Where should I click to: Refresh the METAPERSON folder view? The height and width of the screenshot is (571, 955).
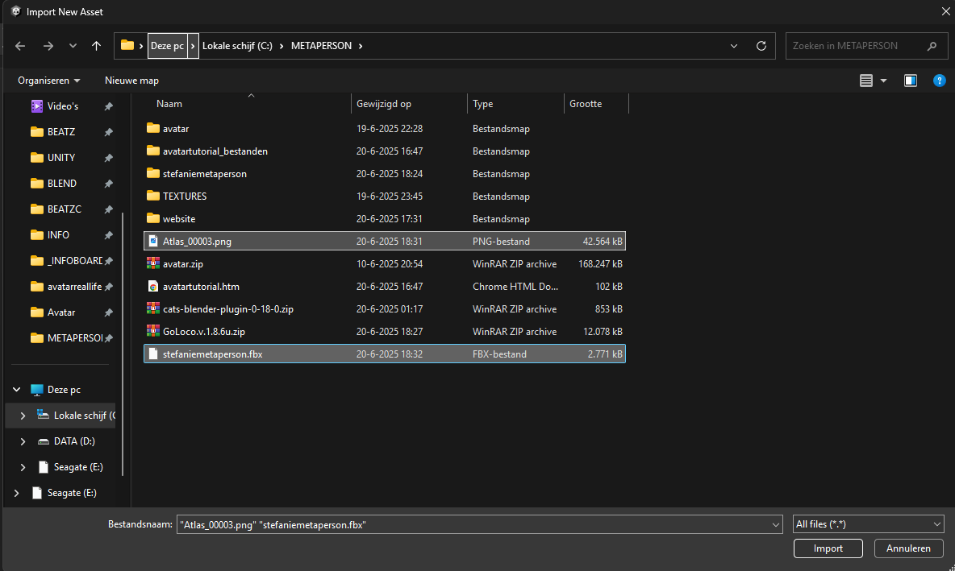coord(761,46)
